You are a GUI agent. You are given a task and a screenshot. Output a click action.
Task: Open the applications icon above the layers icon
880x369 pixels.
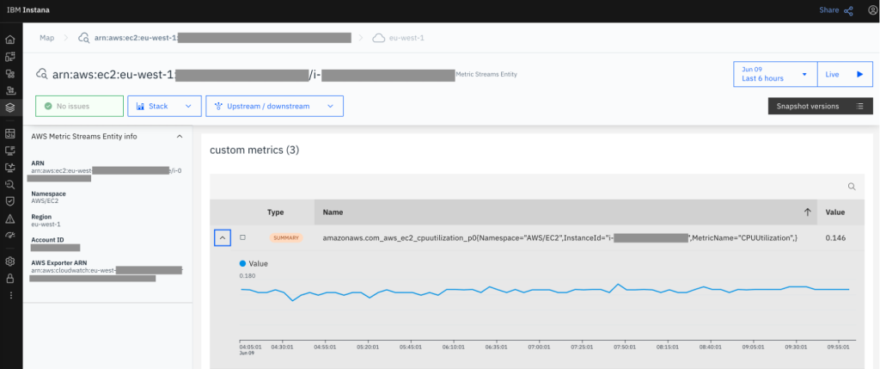pos(10,90)
